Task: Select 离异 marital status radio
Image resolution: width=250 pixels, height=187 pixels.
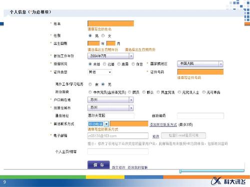Action: 119,64
